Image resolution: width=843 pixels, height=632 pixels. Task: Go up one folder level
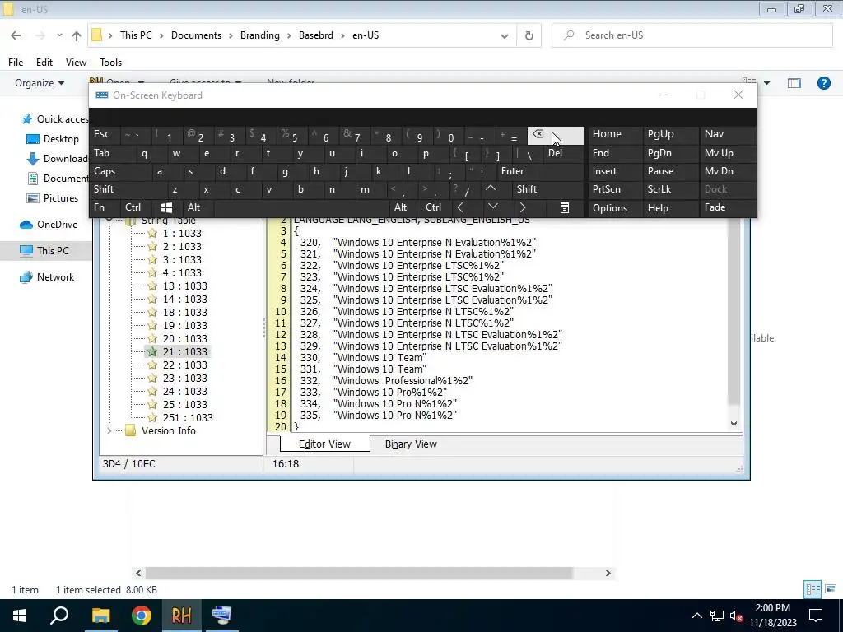tap(77, 36)
